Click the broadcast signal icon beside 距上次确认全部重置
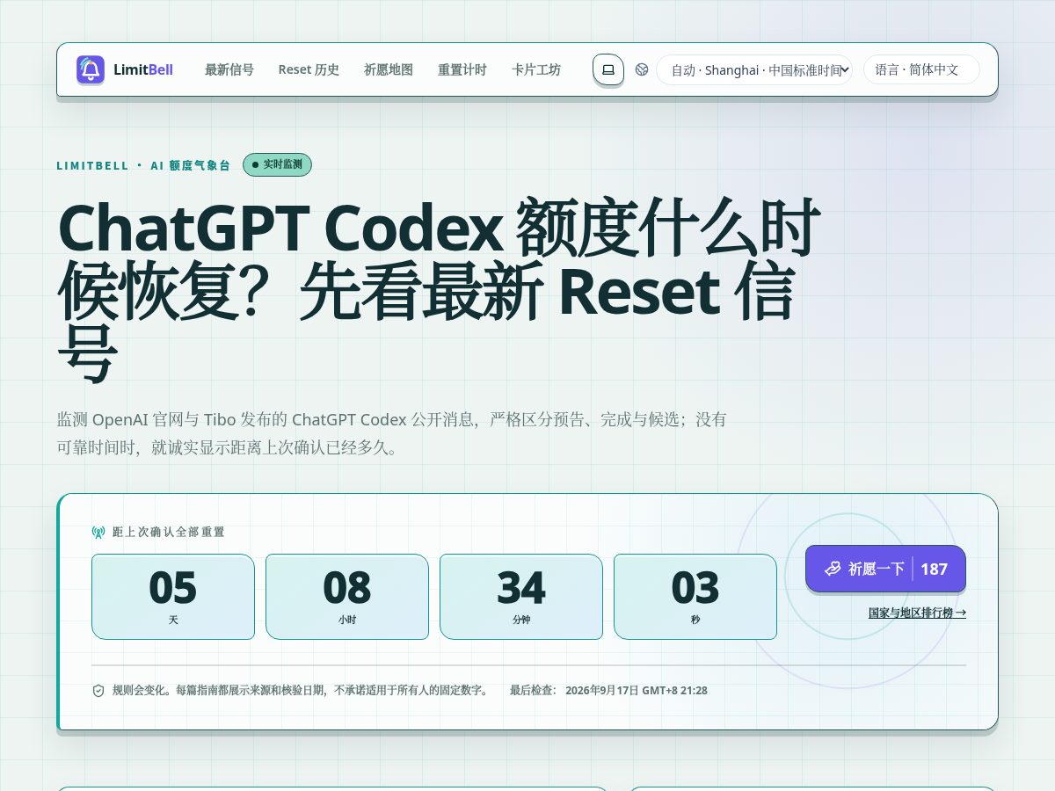This screenshot has width=1055, height=791. (98, 532)
